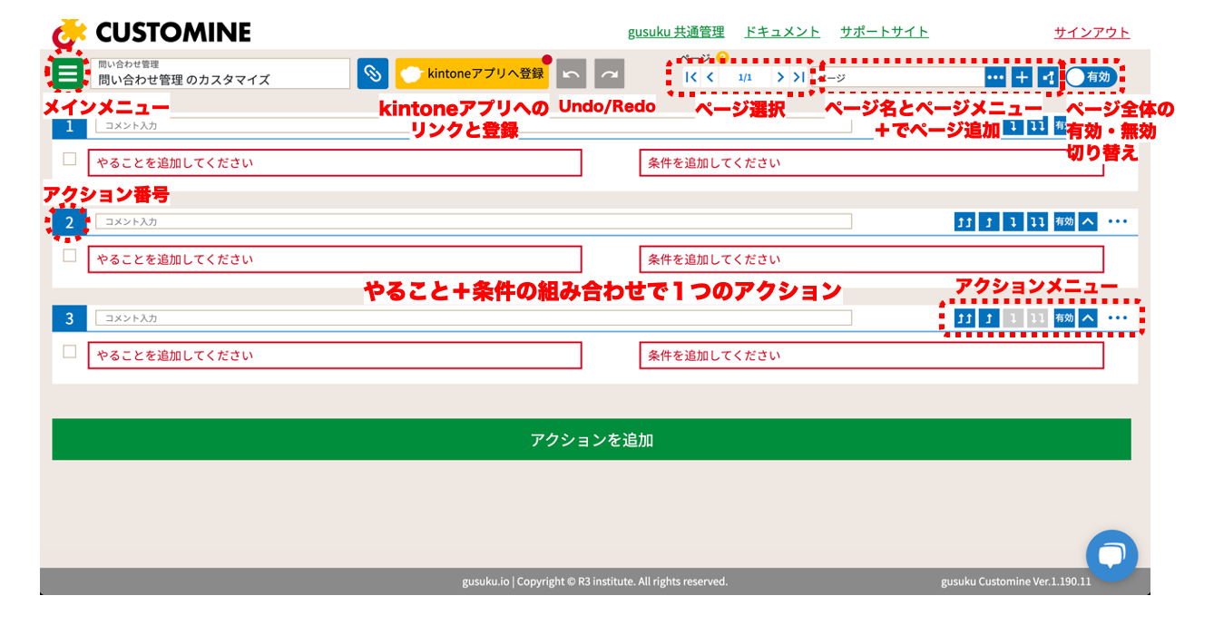
Task: Check the checkbox of action 1
Action: (x=70, y=159)
